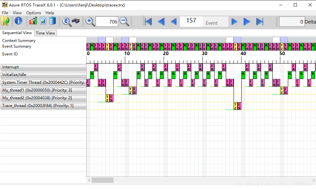Screen dimensions: 316x190
Task: Click My_thread1 TZ event at event ID 11
Action: click(x=131, y=90)
